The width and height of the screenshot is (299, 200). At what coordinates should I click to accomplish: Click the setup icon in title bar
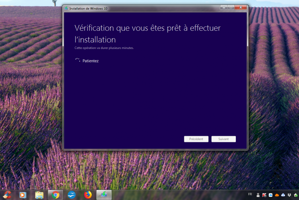click(x=66, y=8)
